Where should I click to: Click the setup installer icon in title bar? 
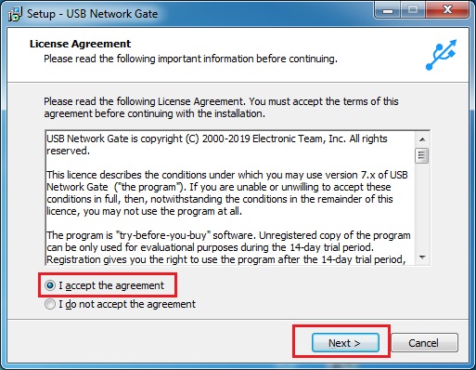(x=16, y=14)
